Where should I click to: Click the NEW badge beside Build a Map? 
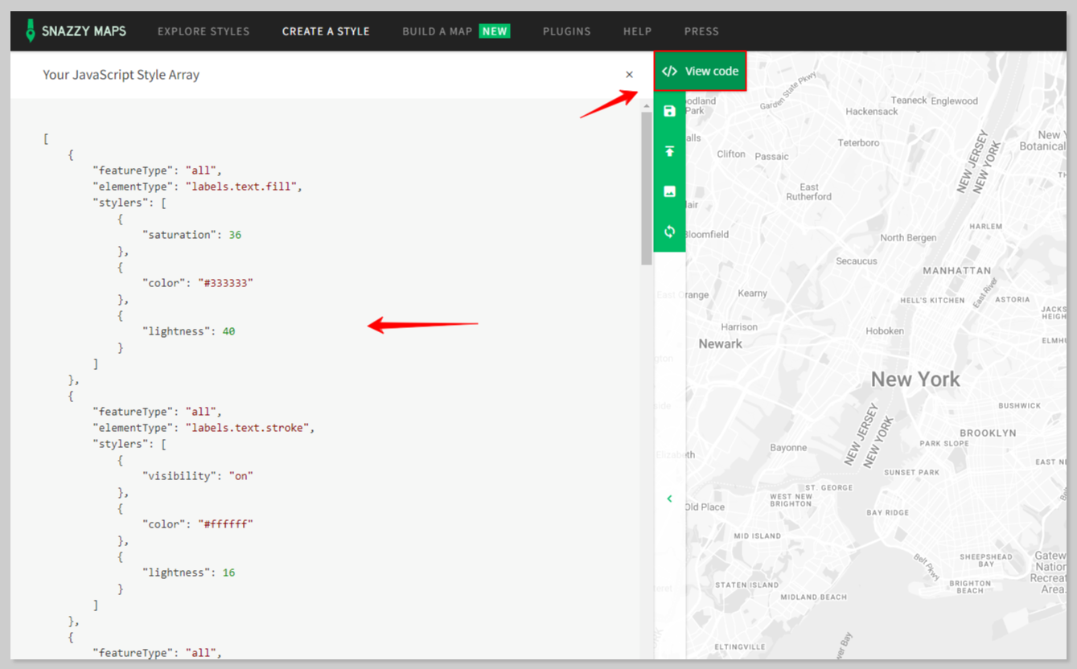tap(495, 31)
